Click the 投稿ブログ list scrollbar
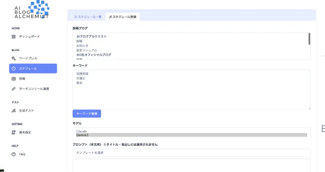Screen dimensions: 325x172 pos(309,39)
